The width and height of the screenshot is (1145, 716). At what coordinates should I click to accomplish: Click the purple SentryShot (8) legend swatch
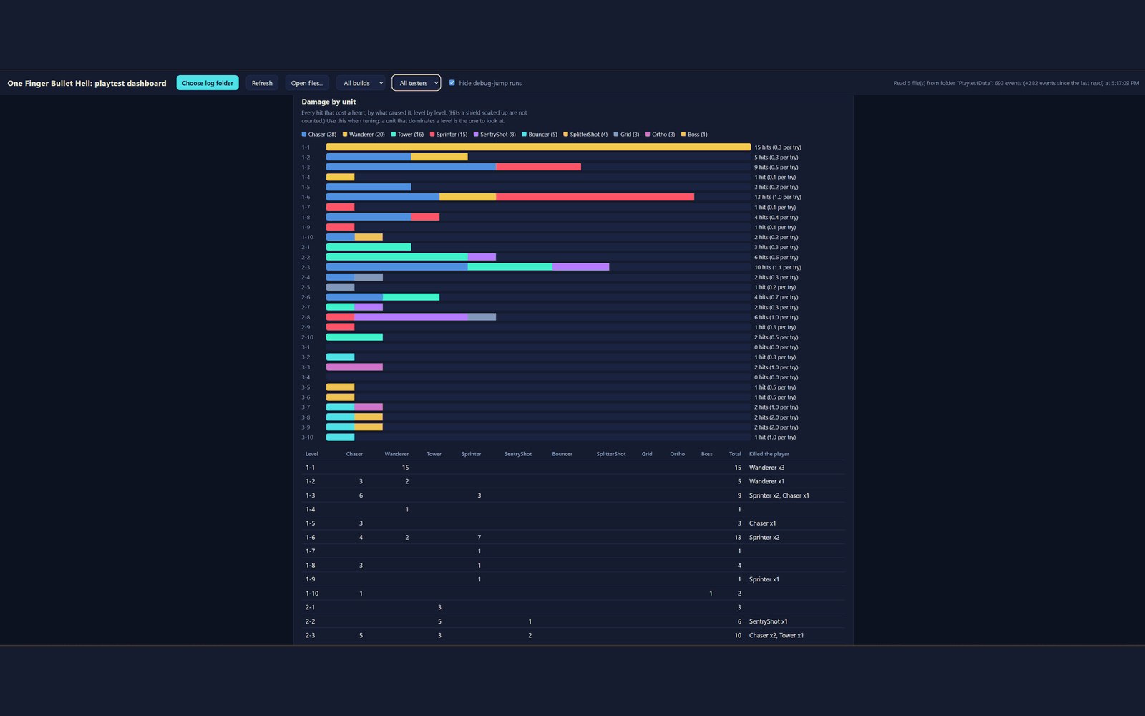[x=476, y=135]
